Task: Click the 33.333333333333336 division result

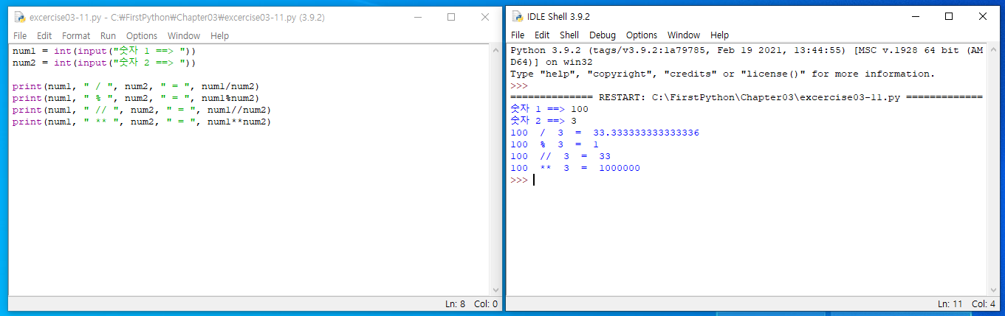Action: tap(646, 133)
